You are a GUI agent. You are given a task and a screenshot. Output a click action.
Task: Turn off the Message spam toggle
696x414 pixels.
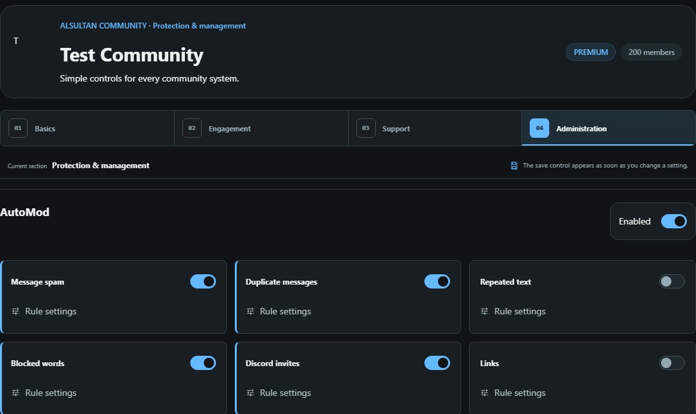[203, 281]
